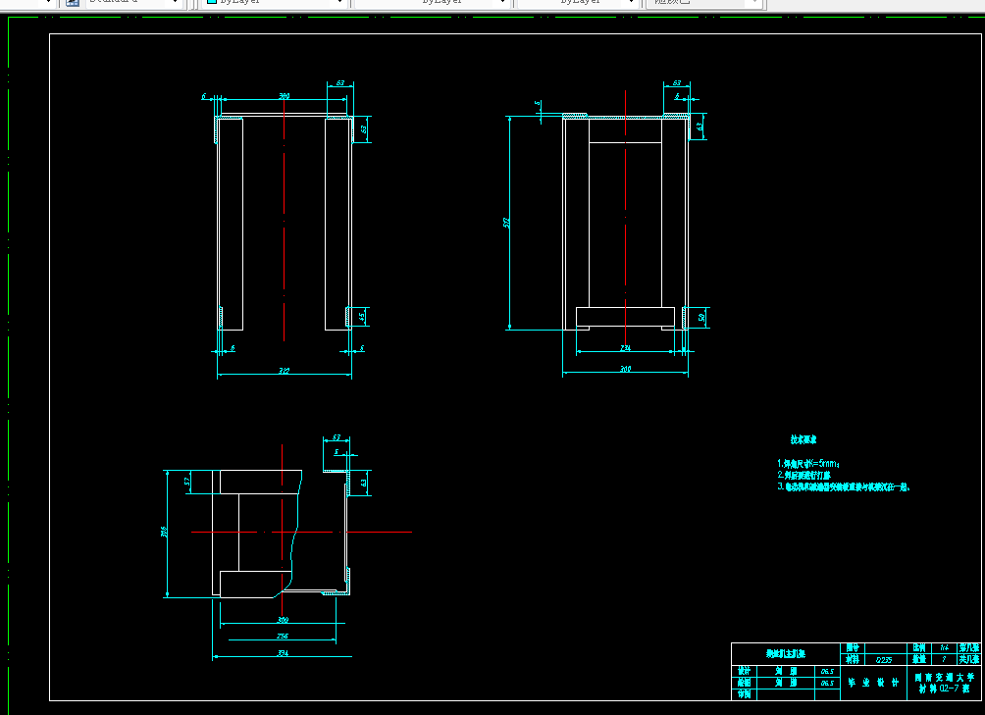Select the "材料 02-7 班" title block text
Screen dimensions: 985x715
944,689
